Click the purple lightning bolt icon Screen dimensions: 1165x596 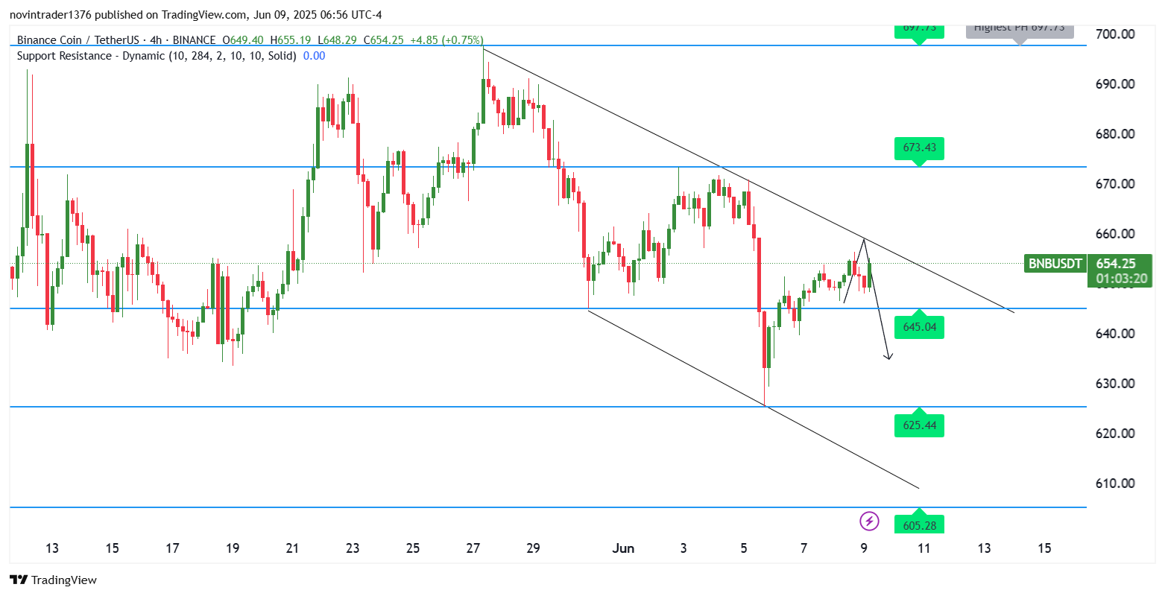[x=869, y=521]
